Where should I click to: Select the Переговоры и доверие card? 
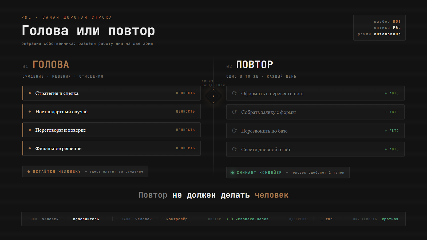coord(112,130)
